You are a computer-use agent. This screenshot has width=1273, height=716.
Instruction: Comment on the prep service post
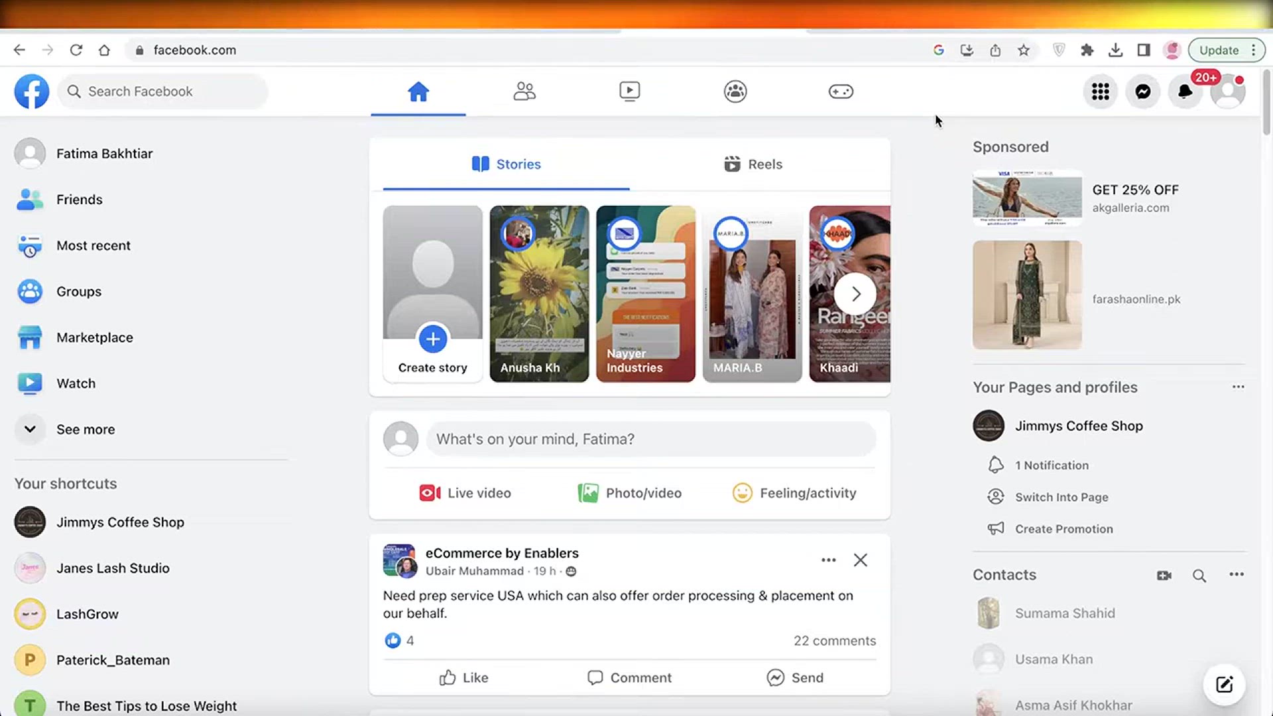point(629,678)
